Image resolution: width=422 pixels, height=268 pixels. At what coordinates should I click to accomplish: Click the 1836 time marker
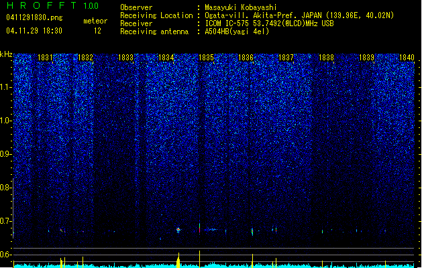[x=246, y=57]
